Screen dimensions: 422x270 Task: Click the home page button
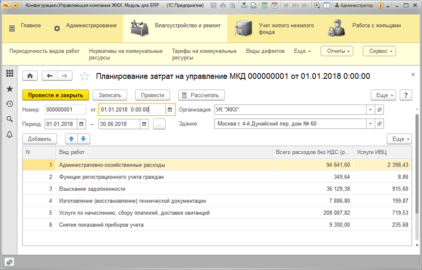(x=30, y=76)
